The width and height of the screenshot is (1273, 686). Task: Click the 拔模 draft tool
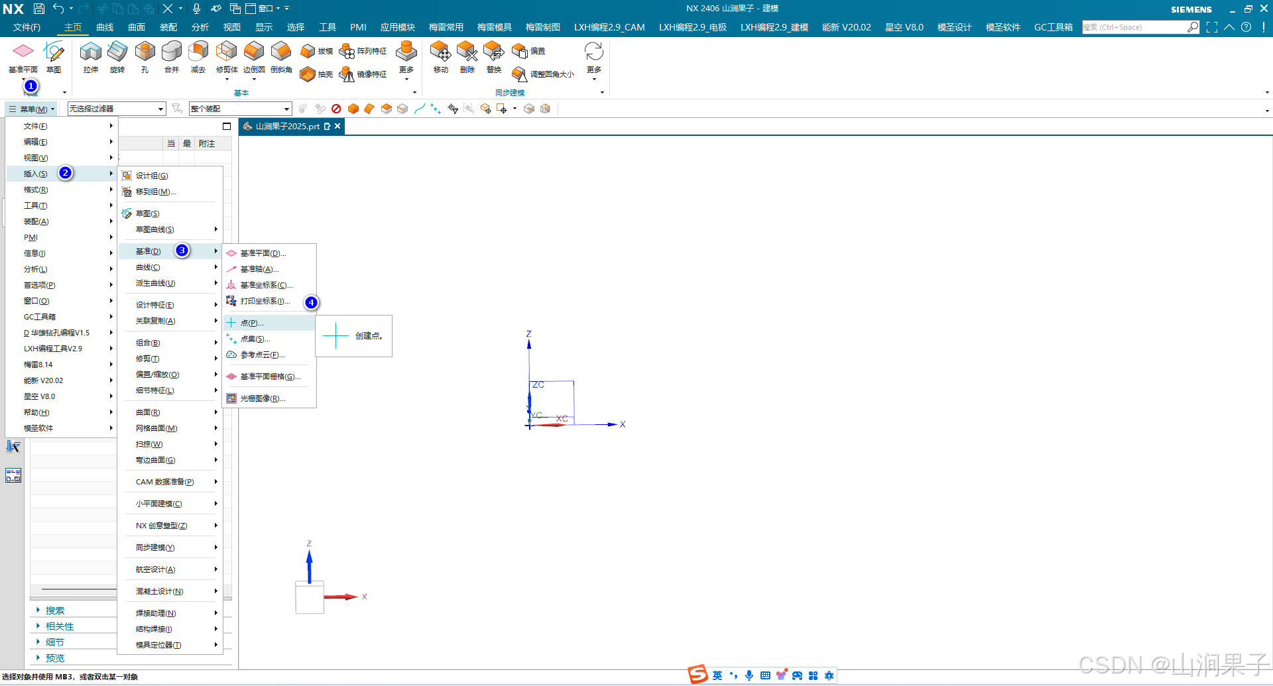(316, 51)
